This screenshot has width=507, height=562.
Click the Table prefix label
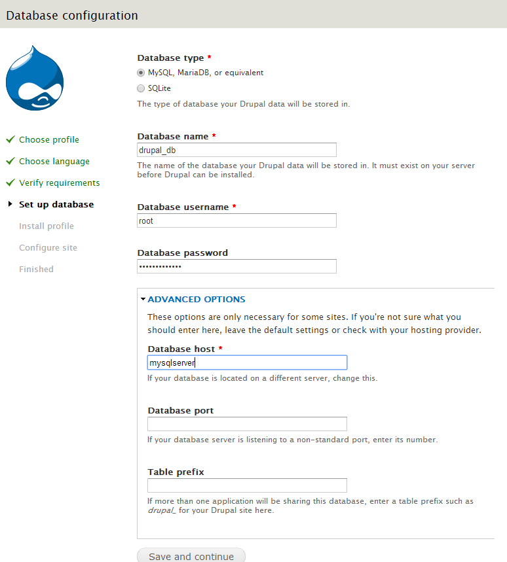(176, 472)
